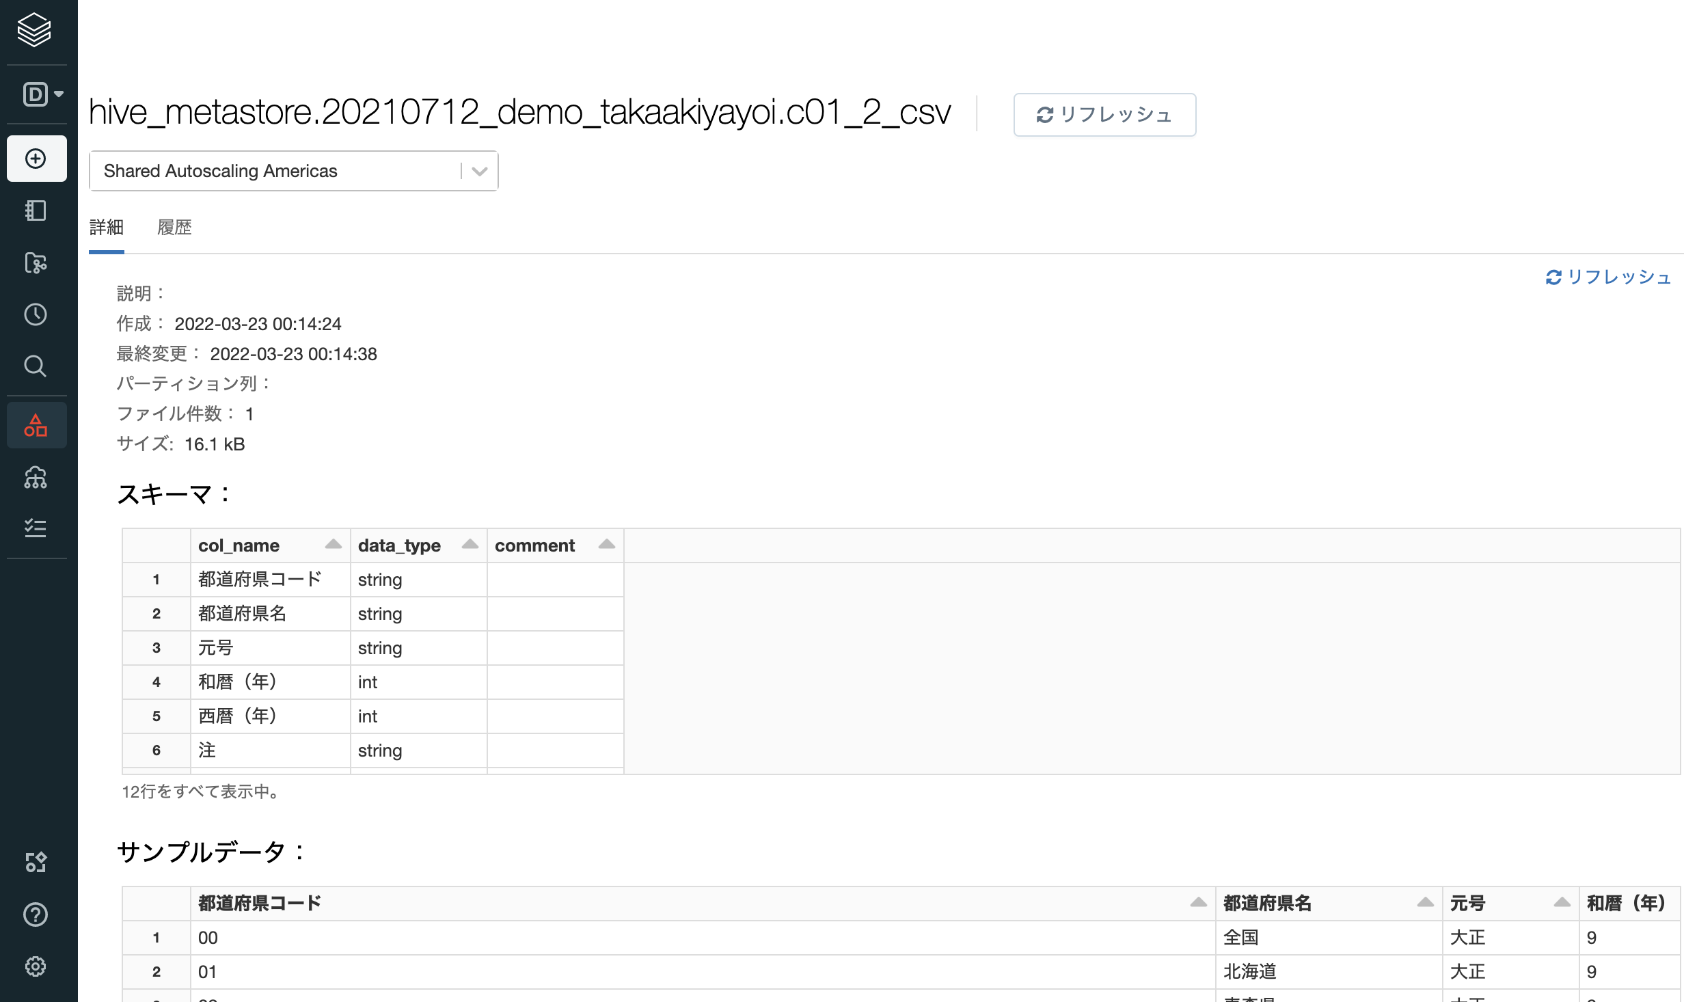
Task: Open Help via the question mark icon
Action: pyautogui.click(x=34, y=914)
